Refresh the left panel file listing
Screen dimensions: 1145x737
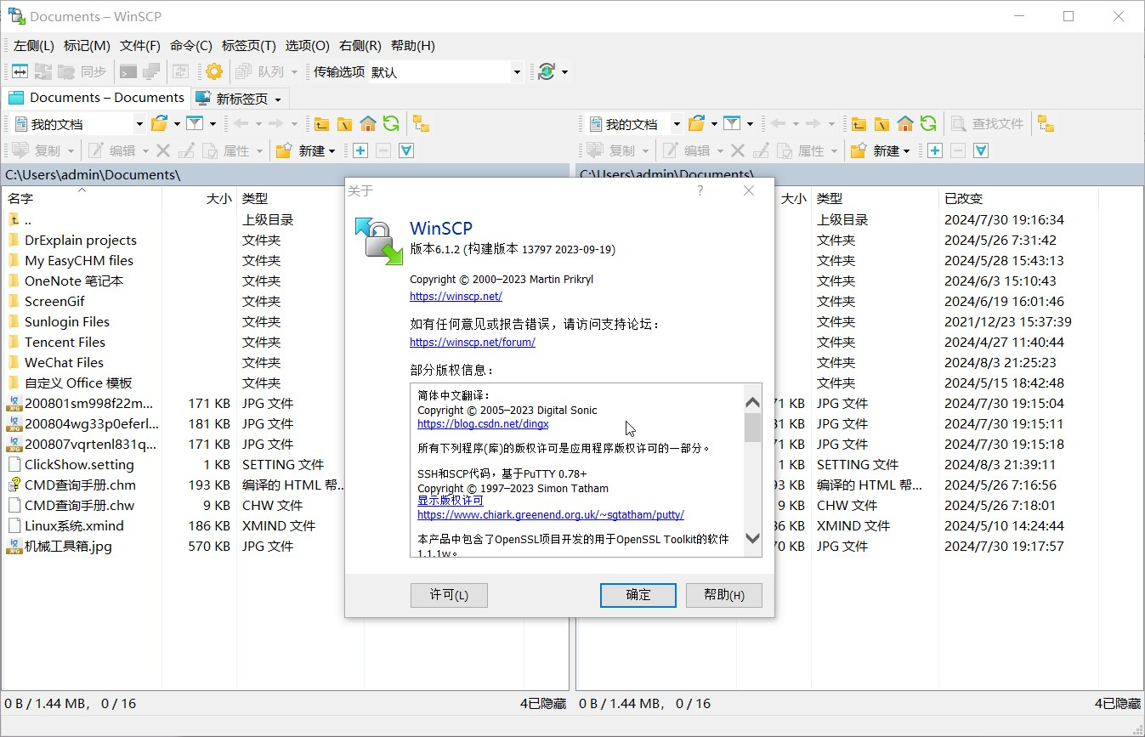[x=390, y=123]
